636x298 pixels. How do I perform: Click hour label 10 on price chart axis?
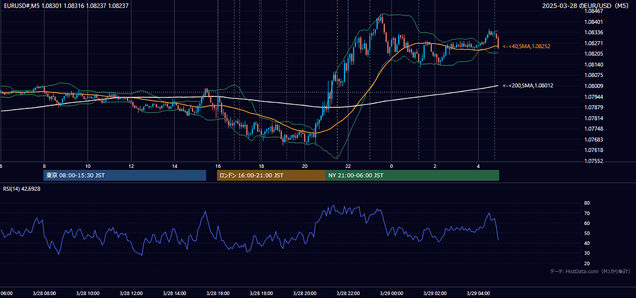88,166
